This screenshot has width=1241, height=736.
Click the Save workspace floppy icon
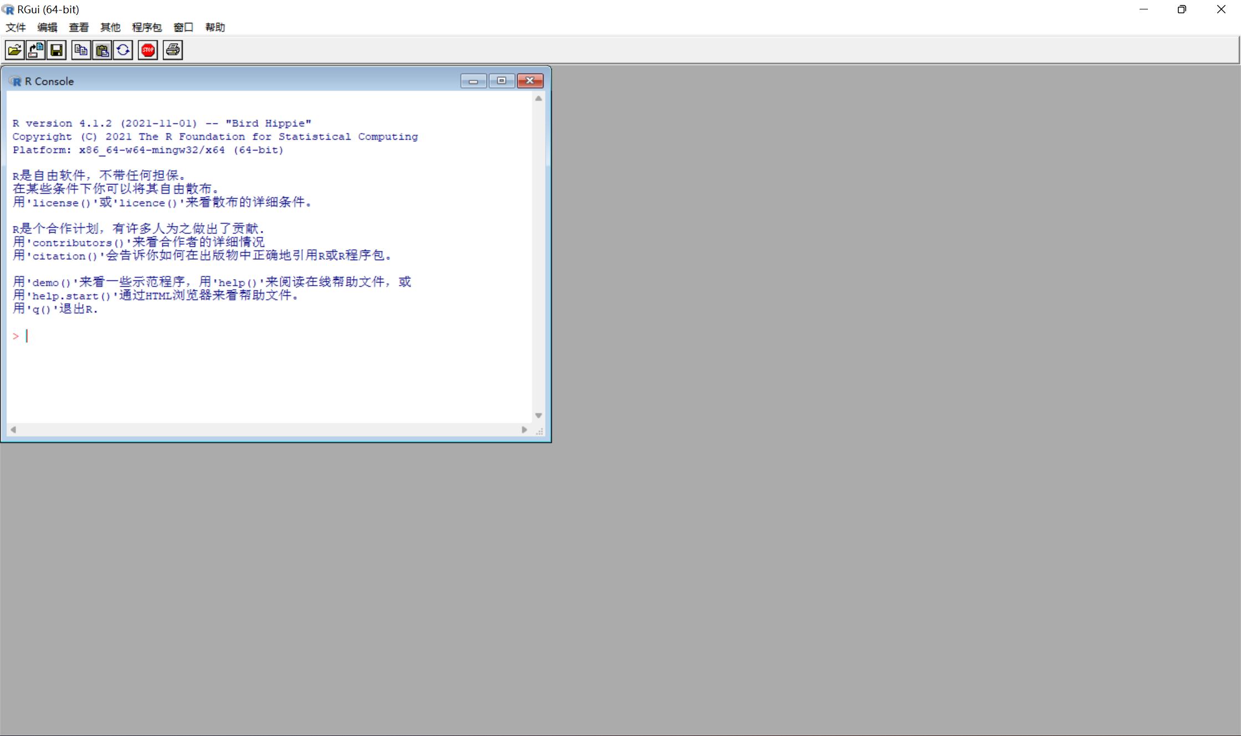[57, 50]
